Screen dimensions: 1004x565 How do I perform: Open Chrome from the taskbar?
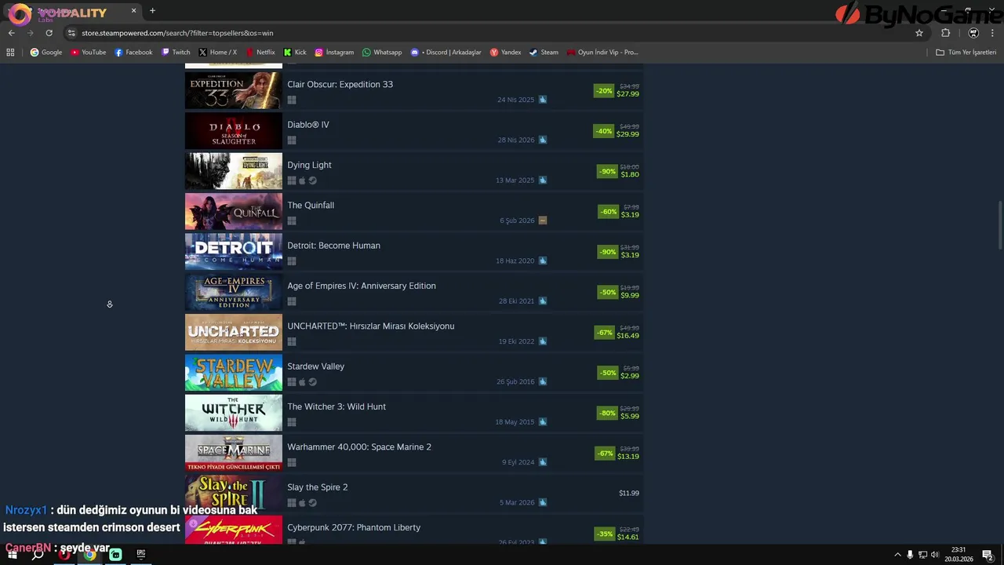(x=90, y=555)
